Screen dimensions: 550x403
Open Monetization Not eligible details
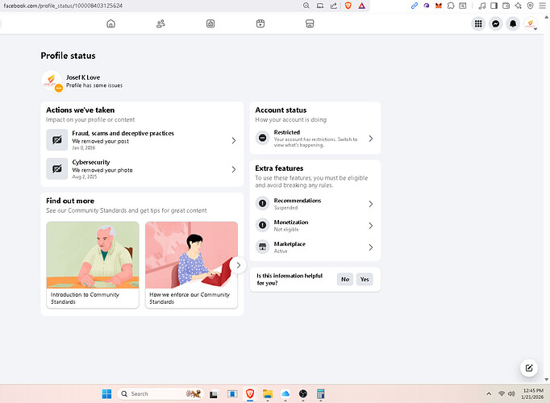[315, 226]
